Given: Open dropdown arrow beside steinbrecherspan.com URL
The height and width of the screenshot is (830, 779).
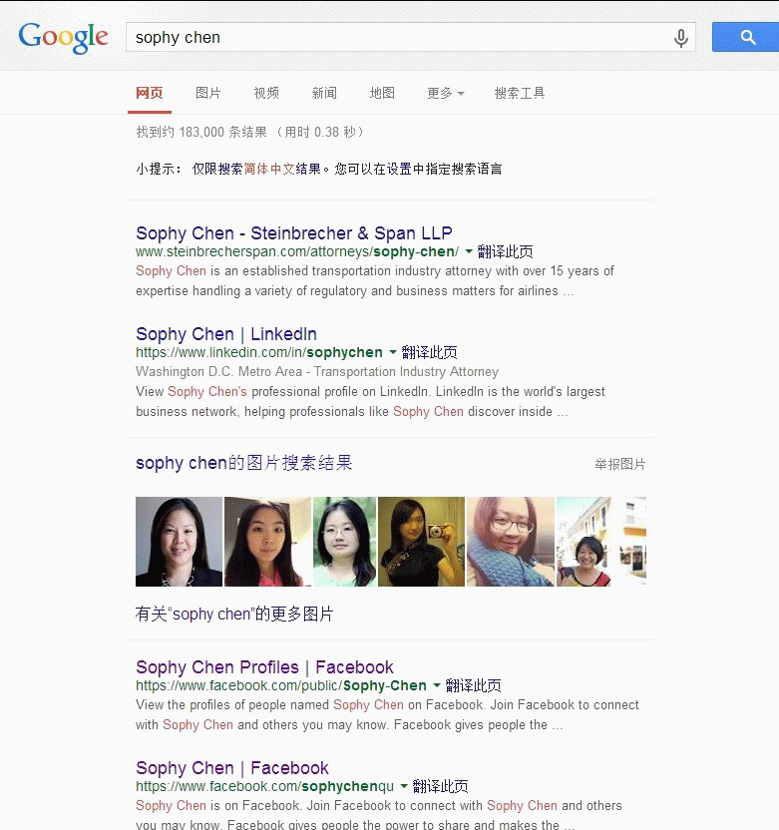Looking at the screenshot, I should (x=469, y=251).
